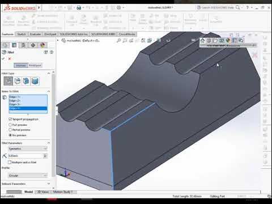
Task: Accept the fillet with the green checkmark
Action: tap(3, 58)
